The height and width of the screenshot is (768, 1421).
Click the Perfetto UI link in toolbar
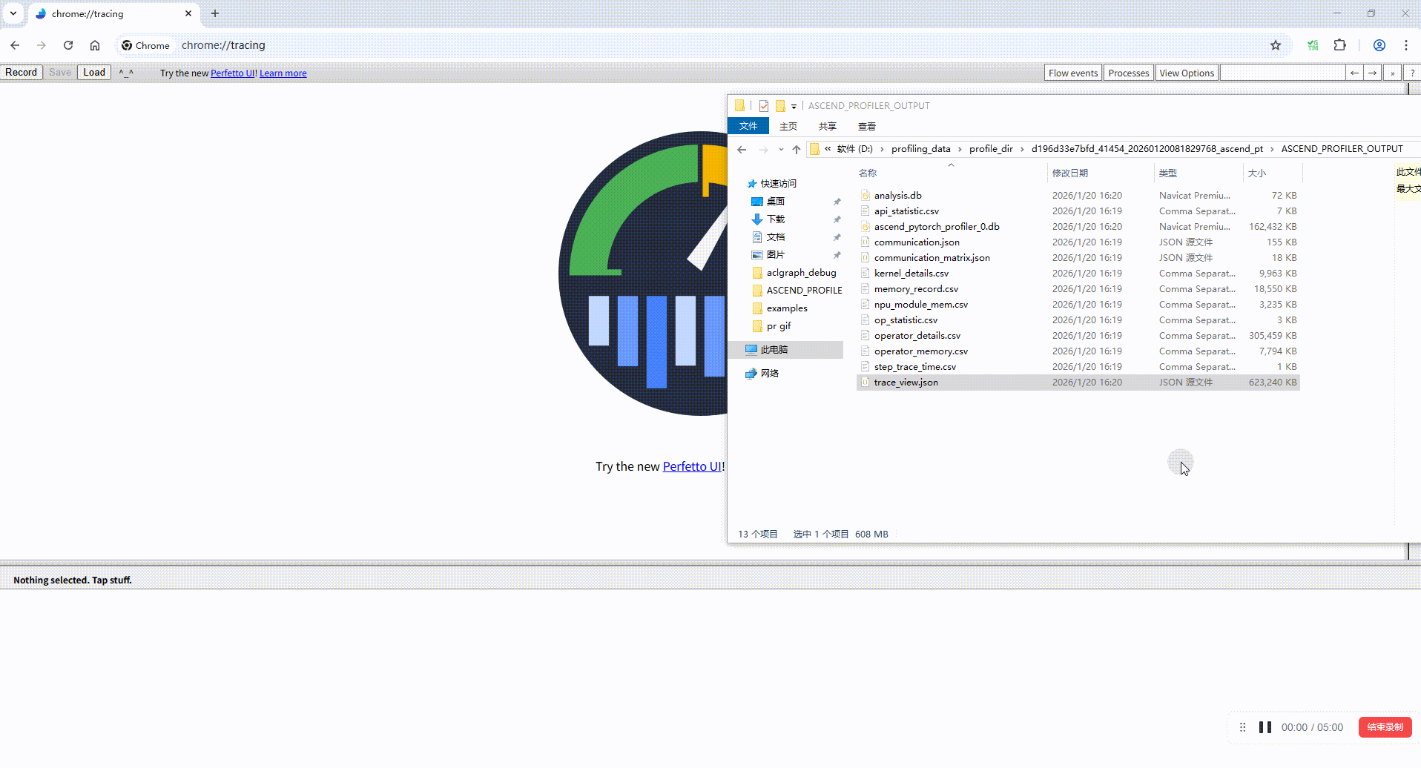(x=232, y=73)
